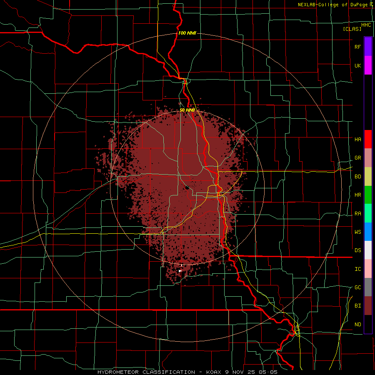The image size is (375, 375).
Task: Click the DS legend label
Action: [357, 250]
